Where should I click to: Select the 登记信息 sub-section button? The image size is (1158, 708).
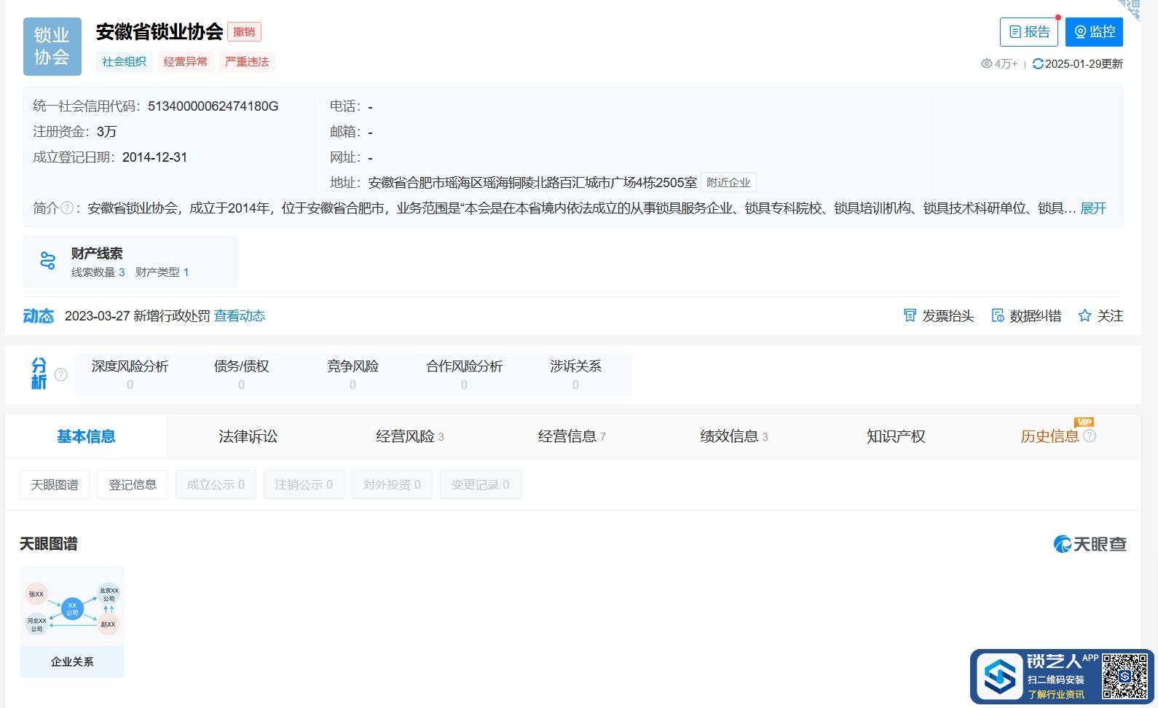tap(133, 484)
